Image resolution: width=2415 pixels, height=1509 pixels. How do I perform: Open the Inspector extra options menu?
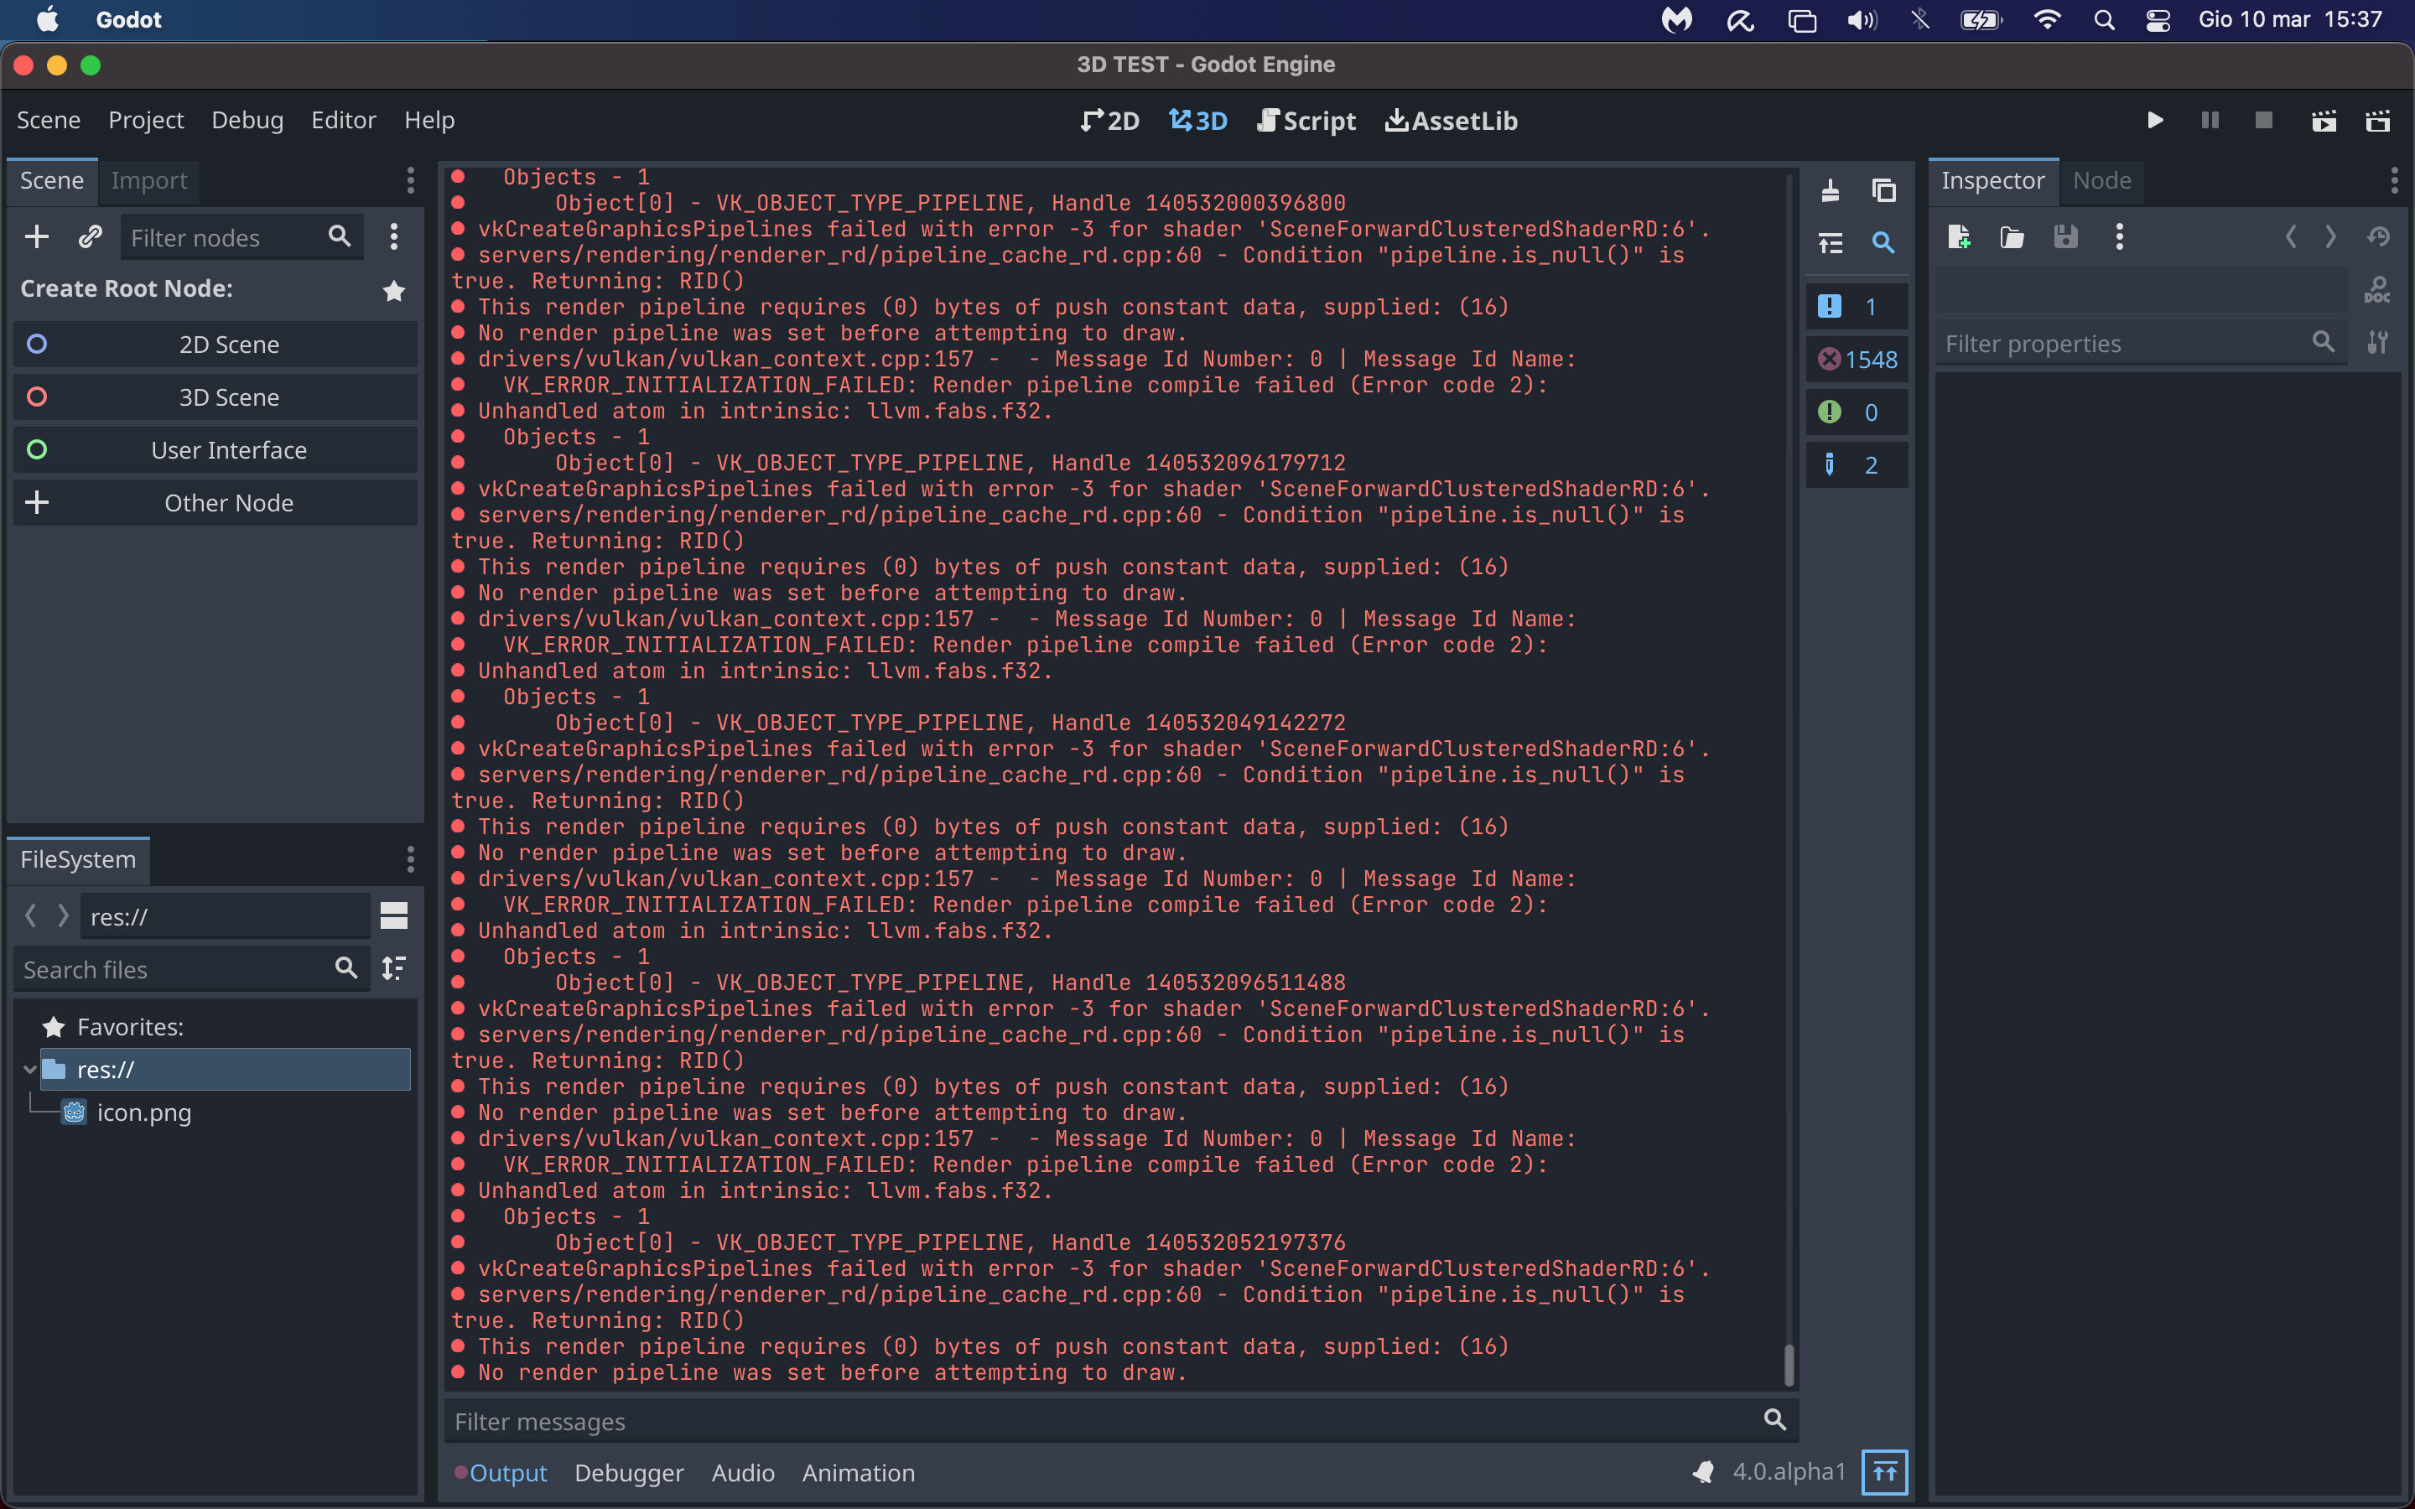point(2394,179)
